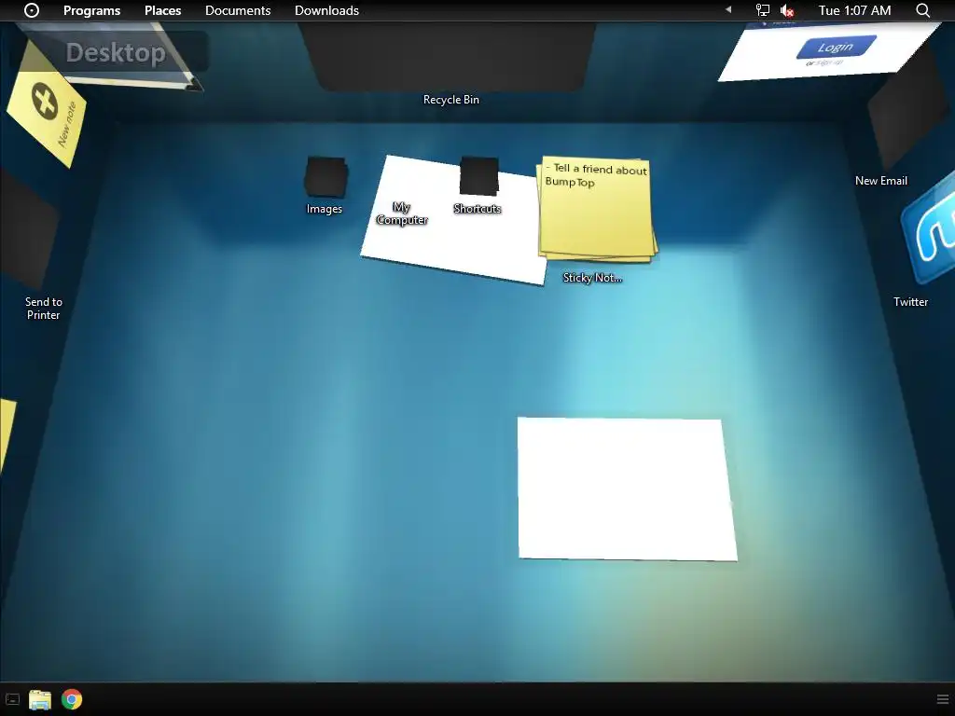Open the Downloads menu
This screenshot has width=955, height=716.
(326, 10)
